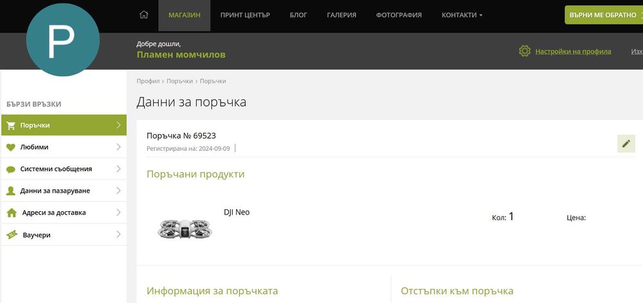Image resolution: width=643 pixels, height=303 pixels.
Task: Click the person icon for shopping data
Action: (11, 191)
